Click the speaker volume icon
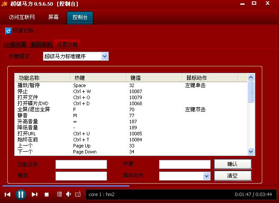279x203 pixels. tap(68, 194)
